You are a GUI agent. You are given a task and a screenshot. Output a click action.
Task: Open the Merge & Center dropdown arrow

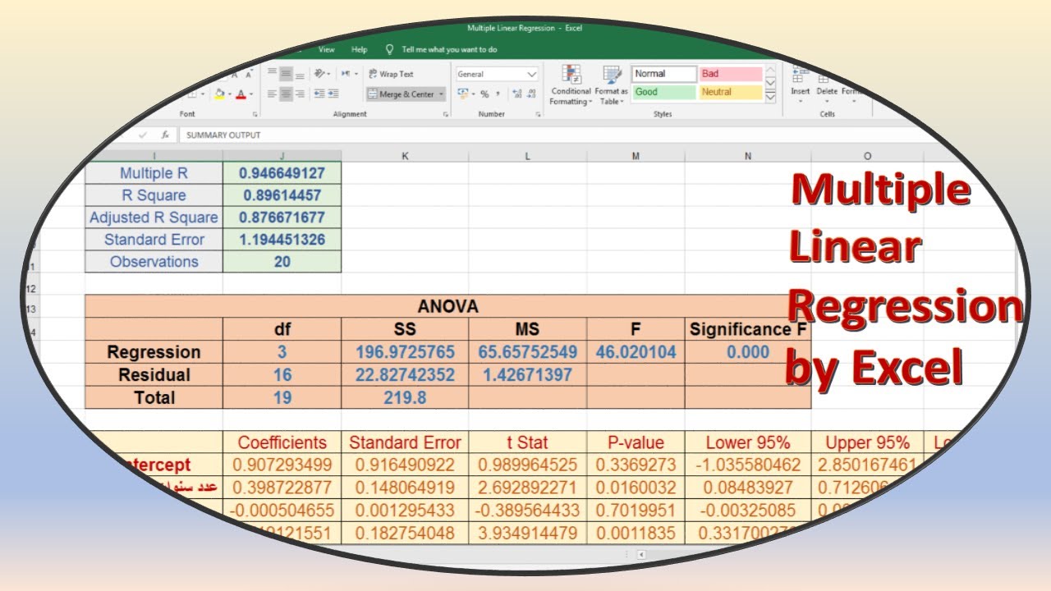[x=441, y=94]
